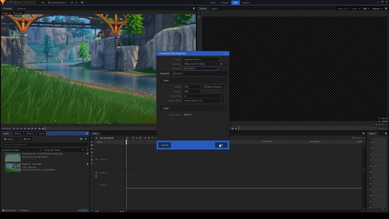Switch to the Advanced tab in the dialog
389x219 pixels.
click(177, 74)
